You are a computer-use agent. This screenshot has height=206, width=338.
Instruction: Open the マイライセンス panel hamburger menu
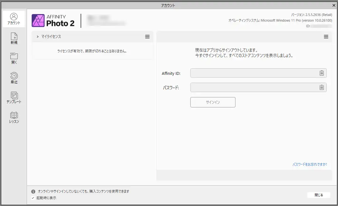(147, 37)
